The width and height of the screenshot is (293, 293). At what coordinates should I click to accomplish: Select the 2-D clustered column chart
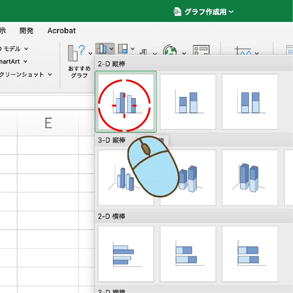tap(126, 102)
